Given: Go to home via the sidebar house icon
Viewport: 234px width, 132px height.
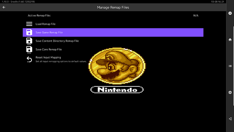Looking at the screenshot, I should point(230,39).
